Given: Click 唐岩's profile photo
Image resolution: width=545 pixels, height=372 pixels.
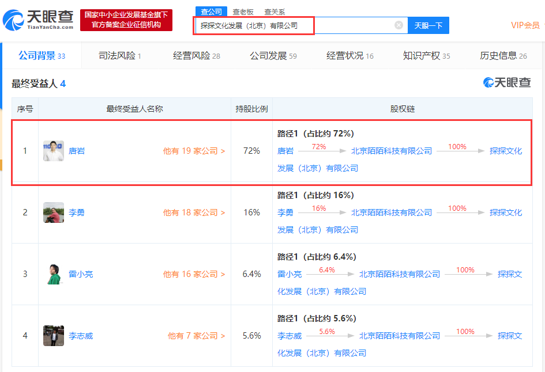Looking at the screenshot, I should click(x=54, y=151).
